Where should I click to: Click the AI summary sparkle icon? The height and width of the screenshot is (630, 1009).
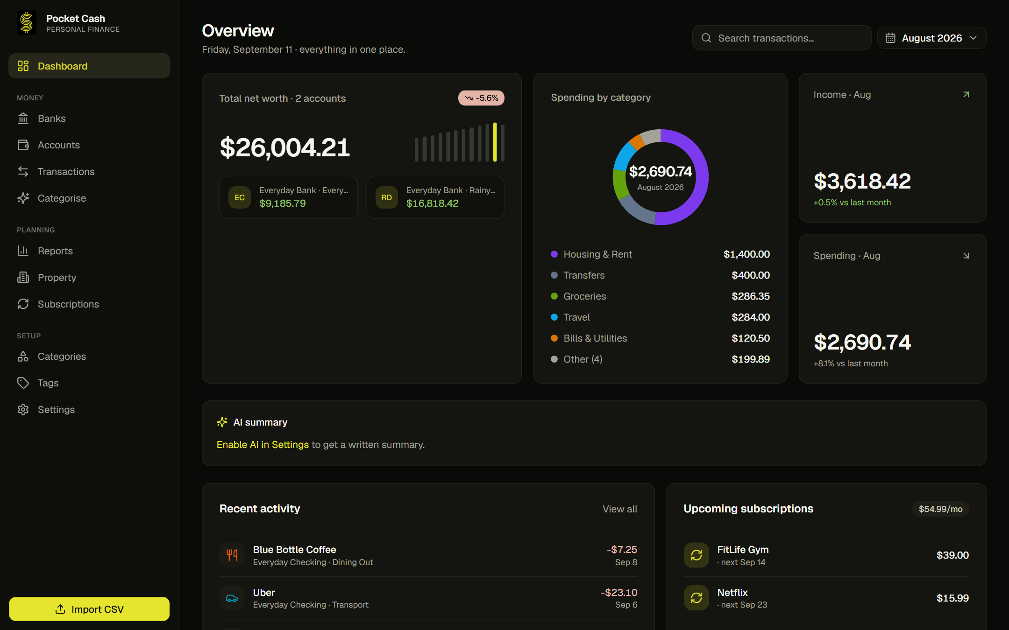tap(222, 422)
